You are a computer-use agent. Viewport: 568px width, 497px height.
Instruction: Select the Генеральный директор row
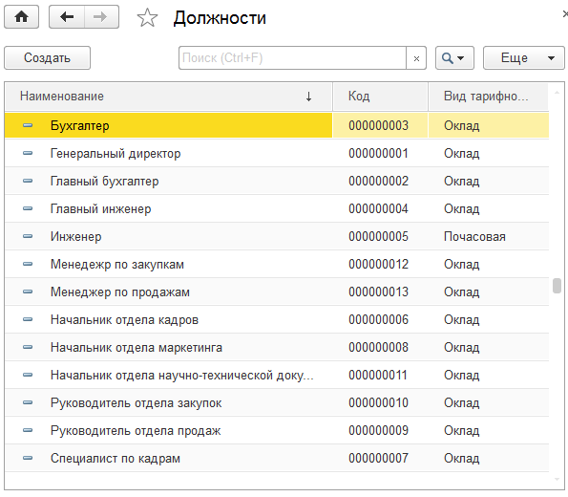click(x=277, y=154)
